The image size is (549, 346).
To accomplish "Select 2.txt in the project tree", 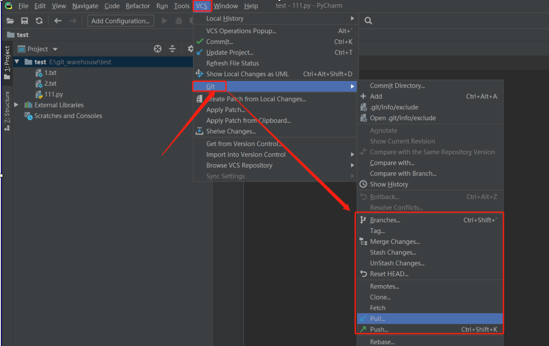I will [x=50, y=84].
